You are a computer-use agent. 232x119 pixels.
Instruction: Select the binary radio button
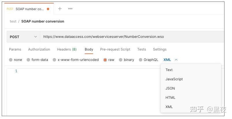coord(121,60)
